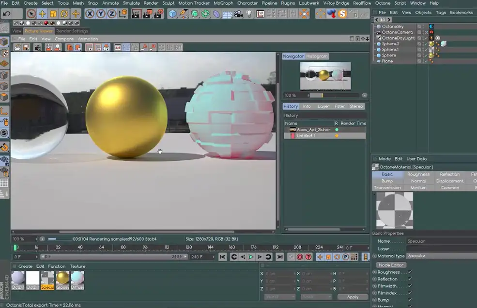The width and height of the screenshot is (477, 308).
Task: Click the spline Pen tool icon
Action: (x=184, y=14)
